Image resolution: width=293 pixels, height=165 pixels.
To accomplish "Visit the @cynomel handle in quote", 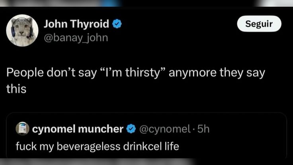I will click(x=164, y=129).
